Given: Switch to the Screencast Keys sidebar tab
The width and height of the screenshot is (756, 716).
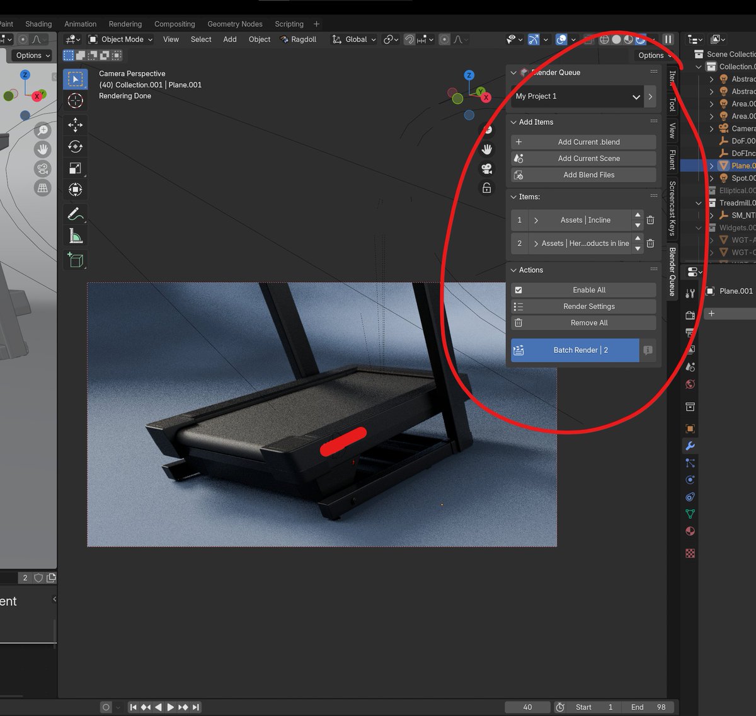Looking at the screenshot, I should pyautogui.click(x=672, y=209).
